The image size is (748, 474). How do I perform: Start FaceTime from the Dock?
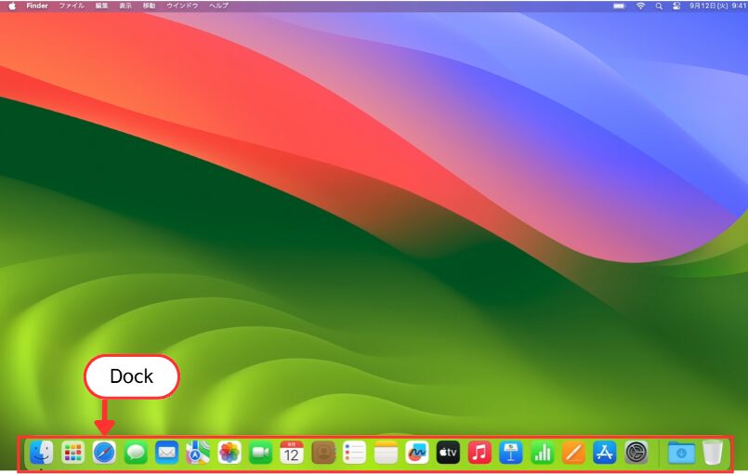[260, 453]
